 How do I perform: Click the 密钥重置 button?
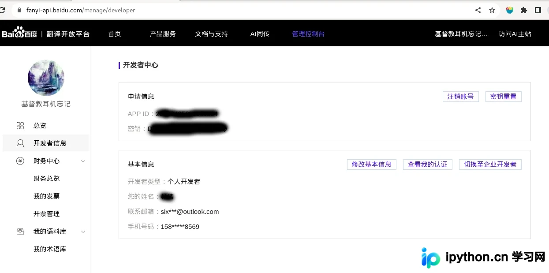pos(504,97)
